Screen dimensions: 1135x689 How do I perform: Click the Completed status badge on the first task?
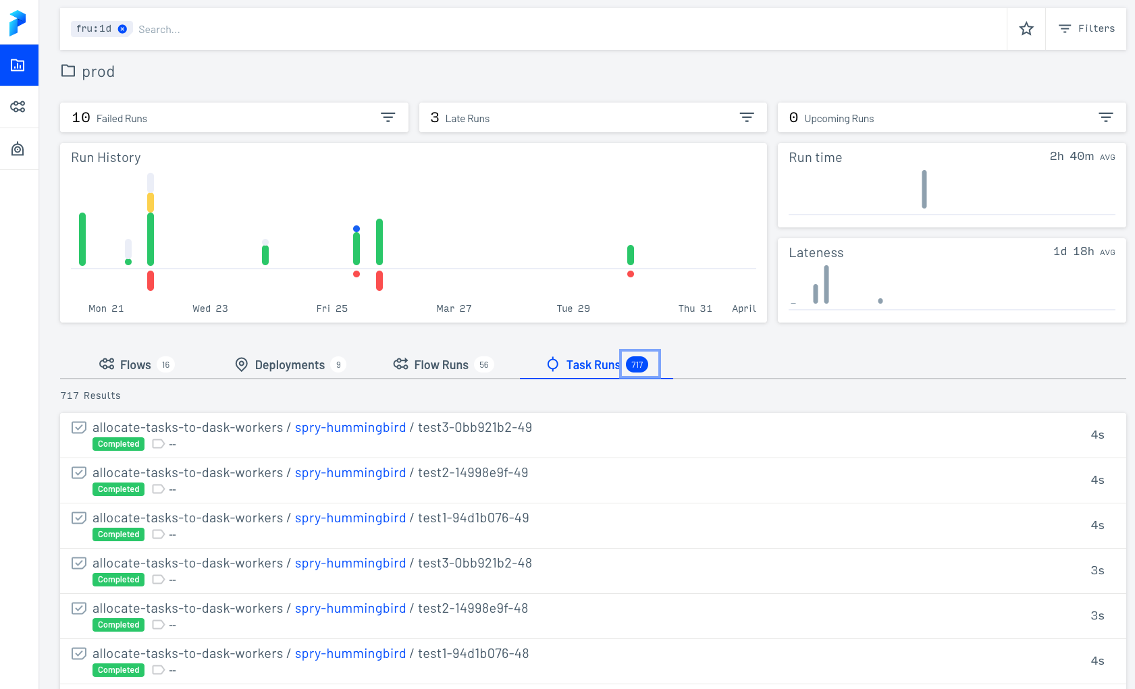point(118,444)
